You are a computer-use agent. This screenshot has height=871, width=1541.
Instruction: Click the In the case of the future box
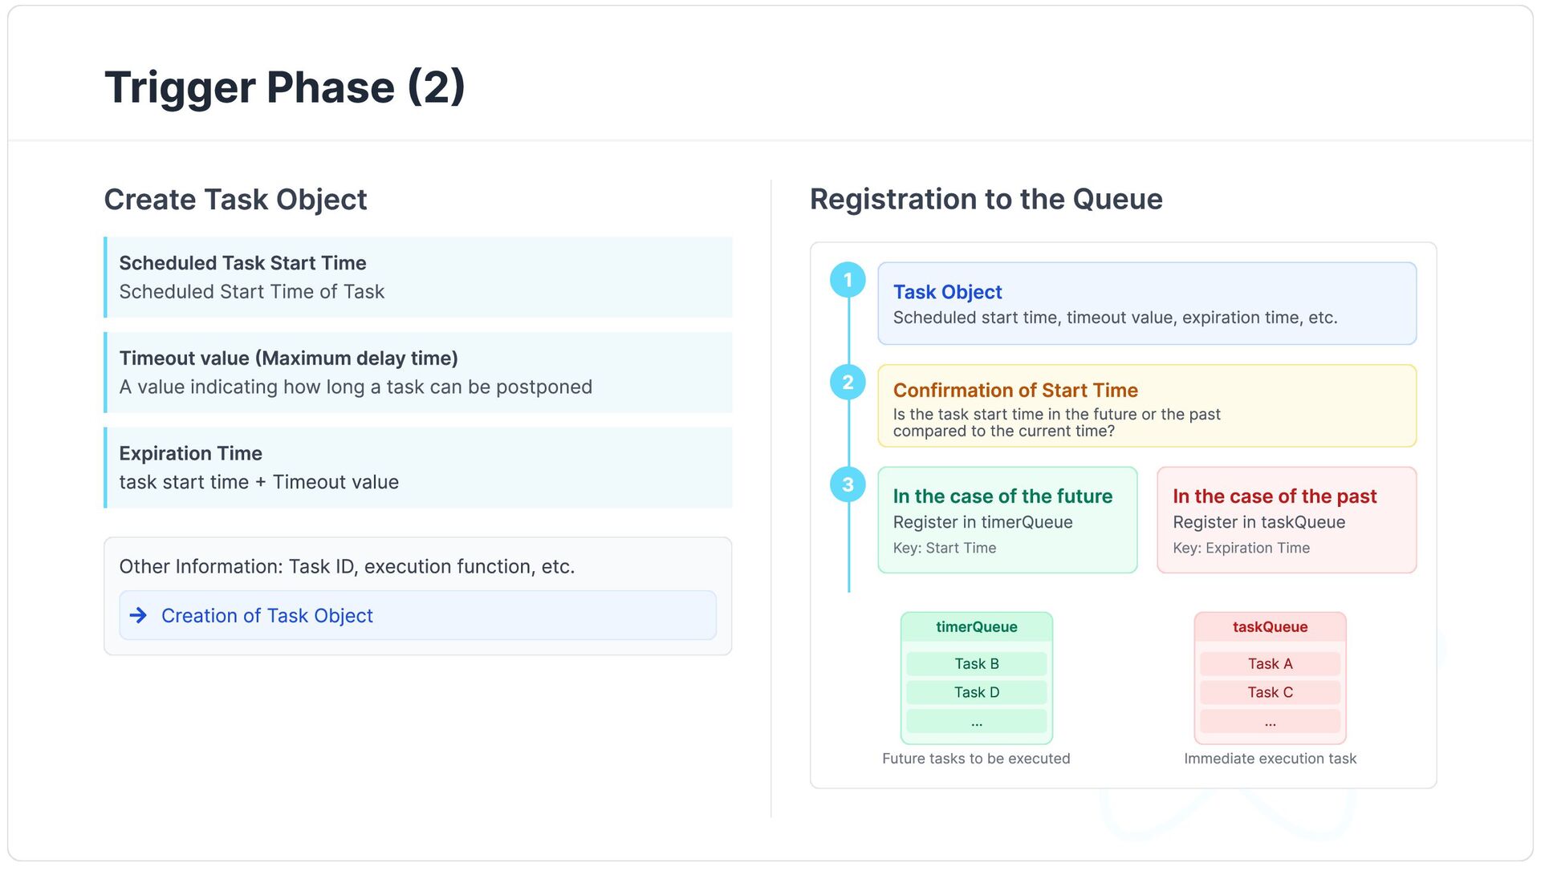point(1007,520)
